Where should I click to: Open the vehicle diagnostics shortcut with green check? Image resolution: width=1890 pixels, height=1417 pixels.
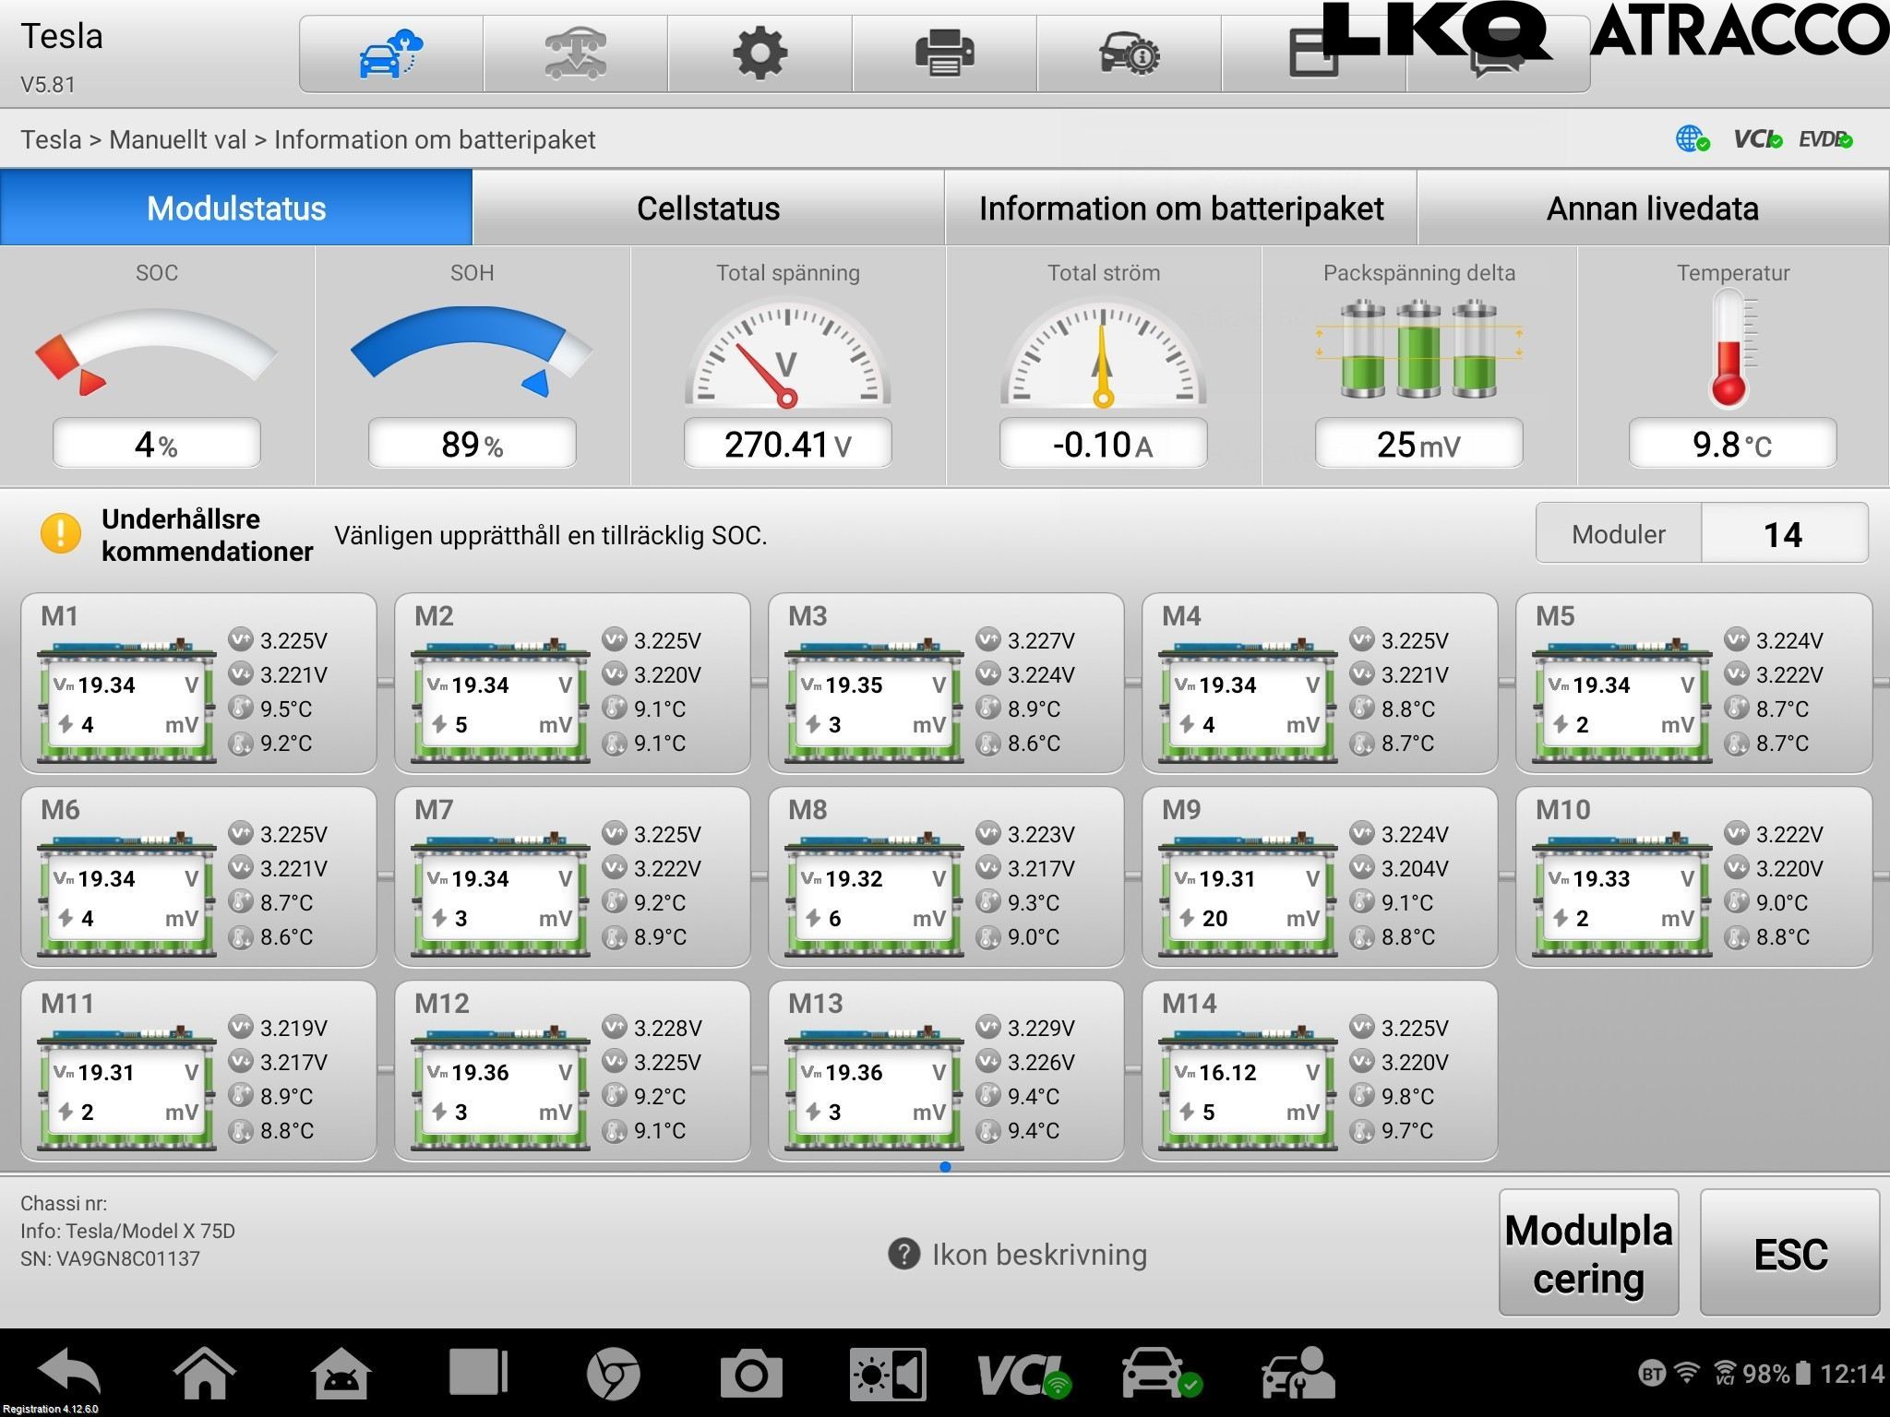(1162, 1375)
